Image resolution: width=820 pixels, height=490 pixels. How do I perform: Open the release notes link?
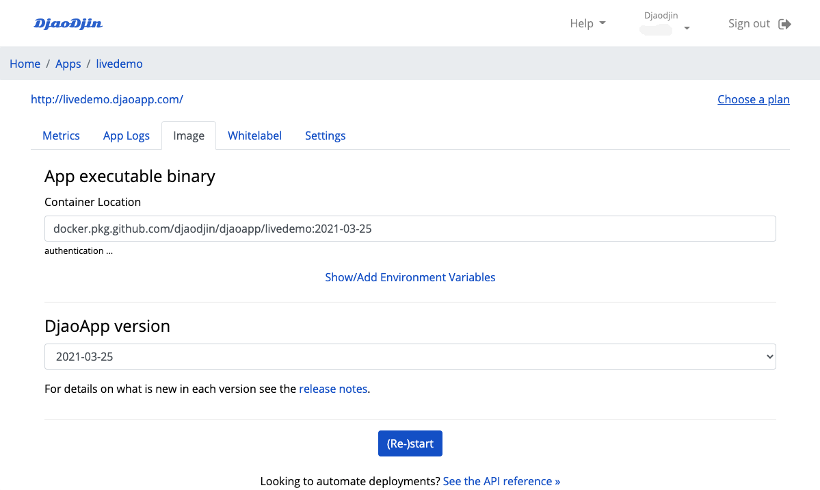click(333, 389)
